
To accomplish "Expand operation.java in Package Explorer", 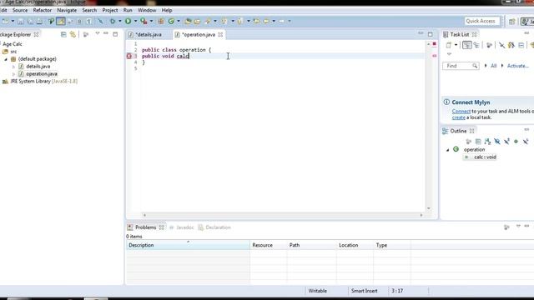I will click(13, 74).
